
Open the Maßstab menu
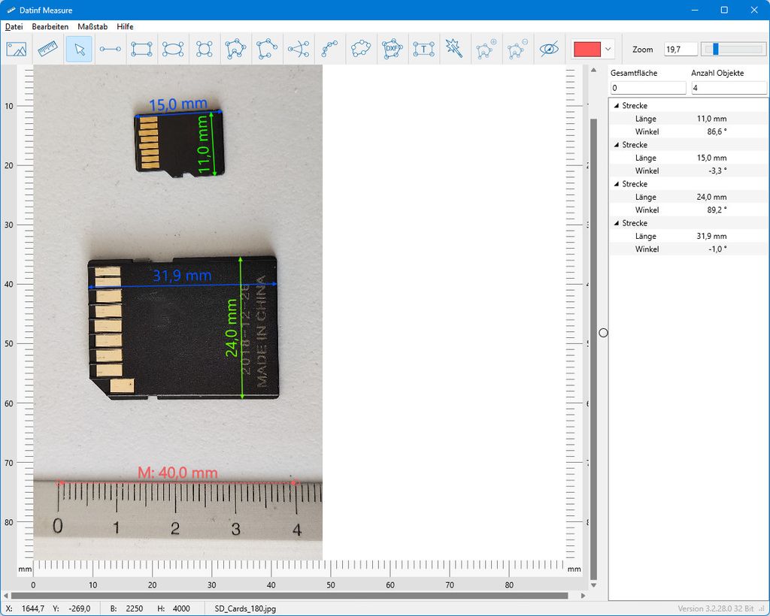[92, 26]
